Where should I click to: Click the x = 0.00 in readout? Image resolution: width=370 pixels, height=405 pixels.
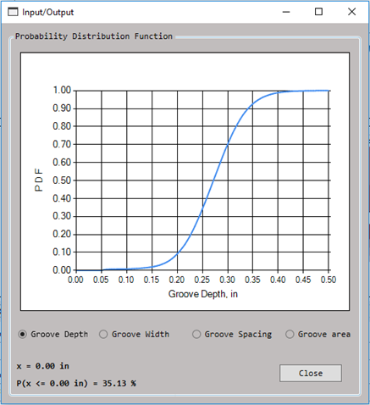click(x=43, y=366)
